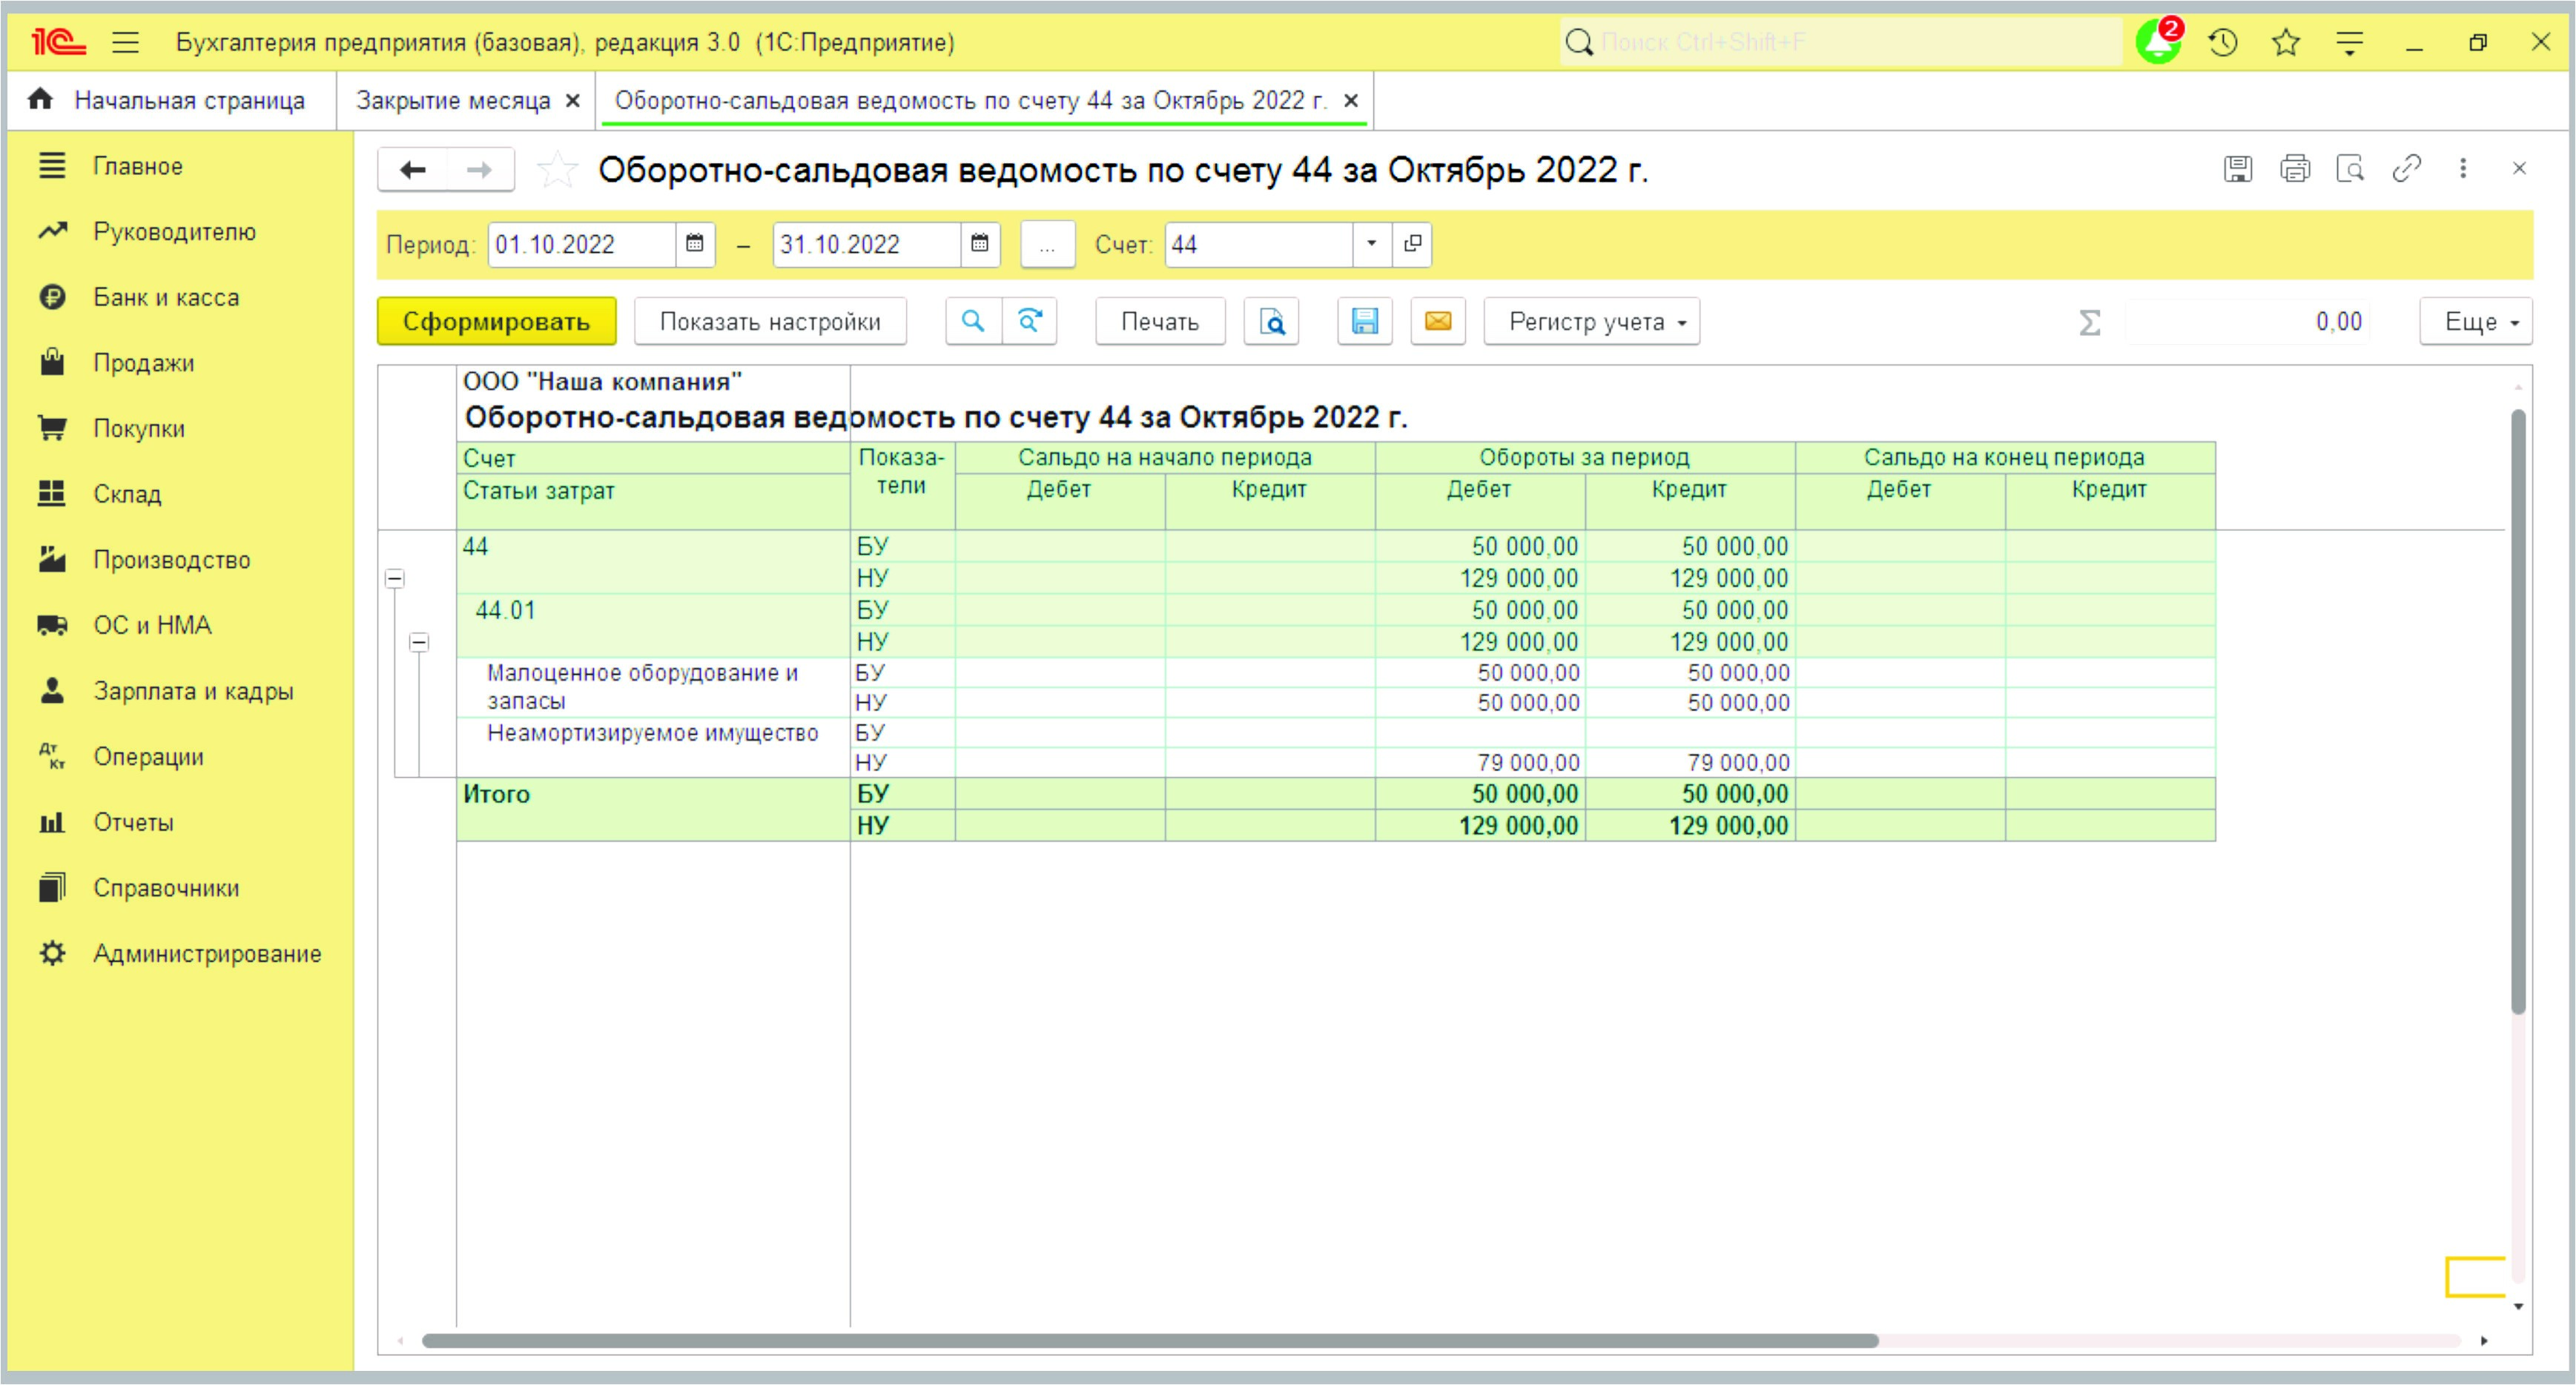Click the email report envelope icon
The height and width of the screenshot is (1385, 2576).
[x=1437, y=321]
